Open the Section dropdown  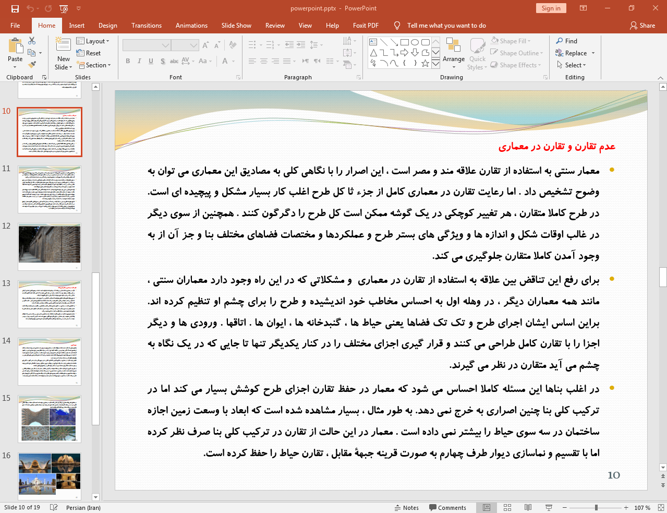pyautogui.click(x=94, y=65)
